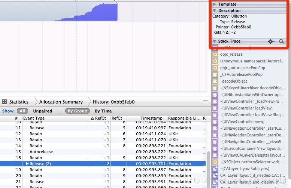Click icon beside UINavigationController _startDe... frame

tap(215, 135)
